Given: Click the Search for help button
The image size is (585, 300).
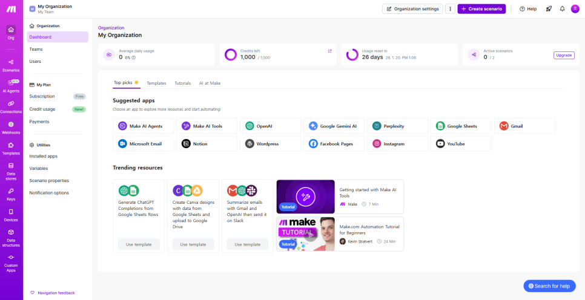Looking at the screenshot, I should (x=549, y=286).
